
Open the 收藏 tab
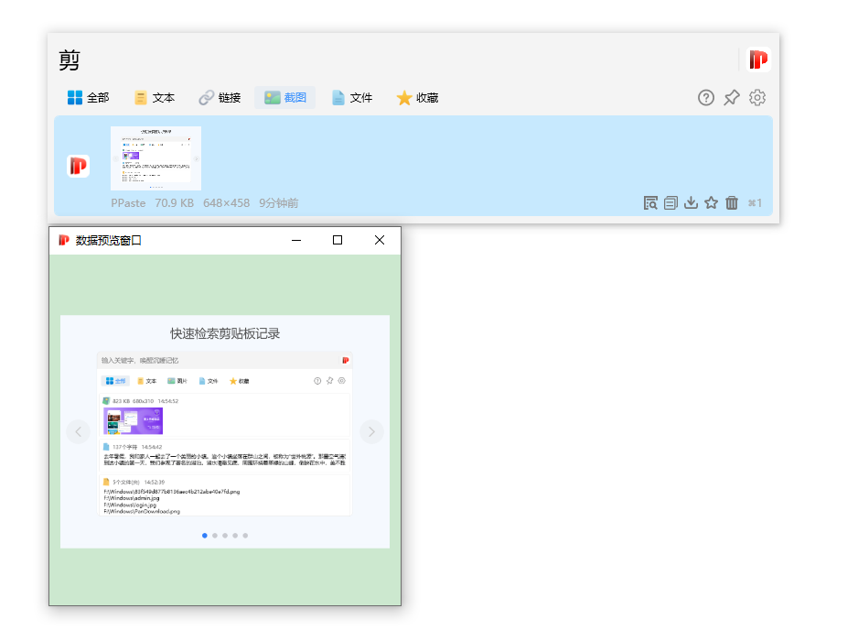[x=417, y=97]
